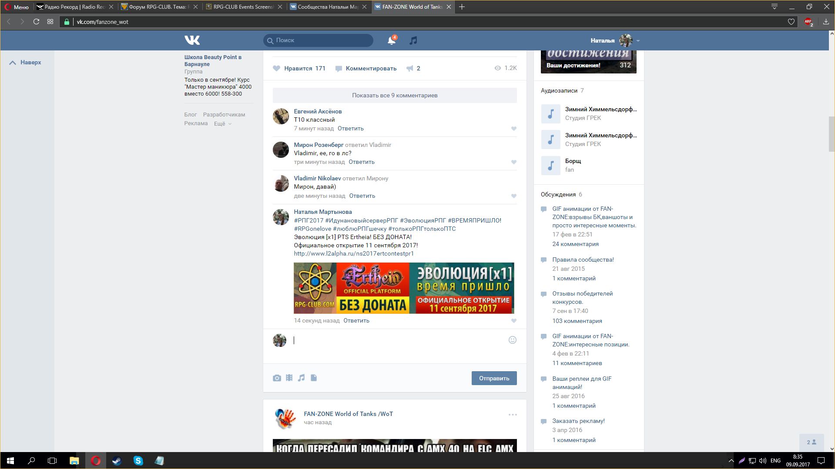Like Vladimir Nikolaev's comment heart
Viewport: 835px width, 469px height.
click(x=514, y=196)
